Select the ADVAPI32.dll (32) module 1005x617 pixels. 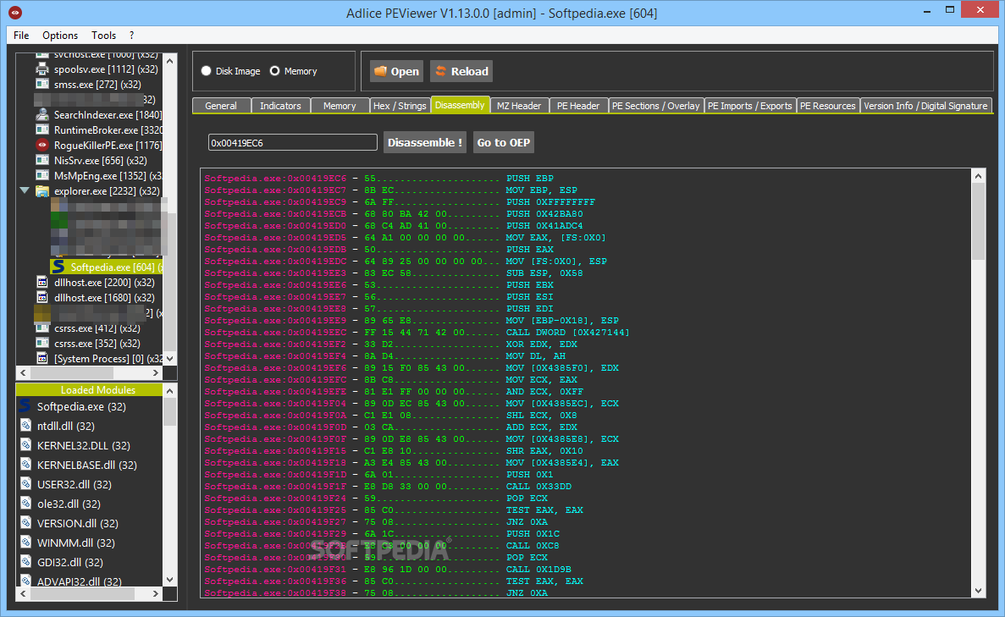80,581
